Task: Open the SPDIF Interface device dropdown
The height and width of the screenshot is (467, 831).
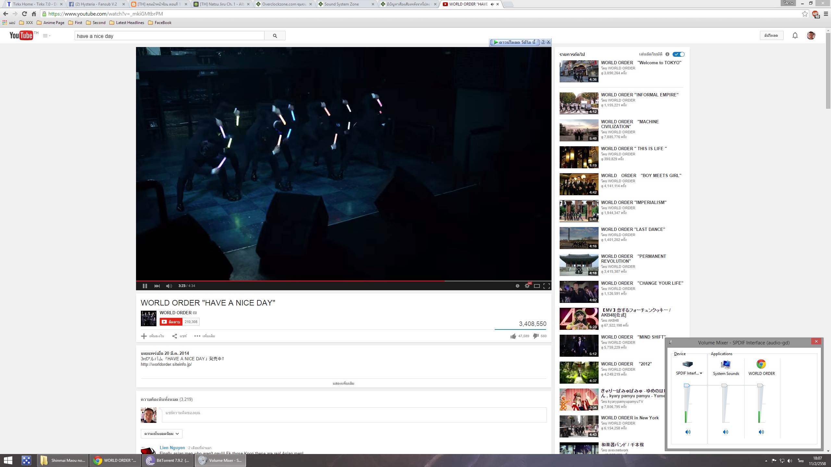Action: pos(701,373)
